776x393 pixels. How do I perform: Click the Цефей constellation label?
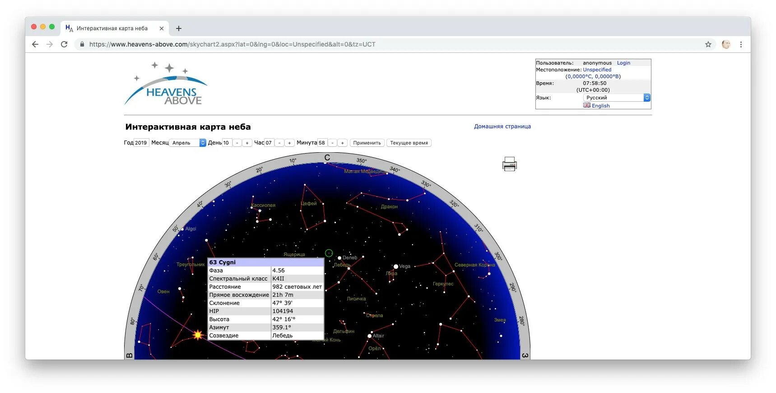coord(309,203)
